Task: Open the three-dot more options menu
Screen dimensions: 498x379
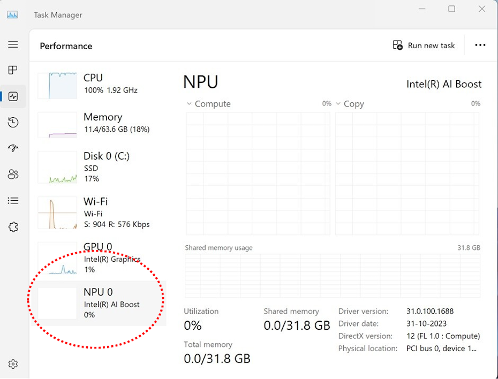Action: click(x=480, y=46)
